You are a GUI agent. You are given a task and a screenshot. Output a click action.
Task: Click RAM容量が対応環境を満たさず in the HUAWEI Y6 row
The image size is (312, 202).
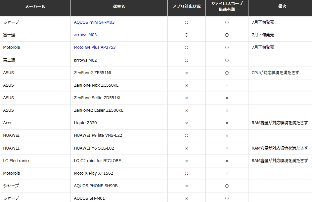[x=280, y=148]
